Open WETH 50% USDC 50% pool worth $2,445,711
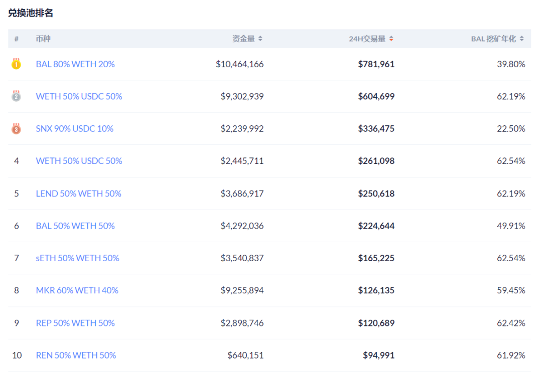542x372 pixels. (x=79, y=161)
